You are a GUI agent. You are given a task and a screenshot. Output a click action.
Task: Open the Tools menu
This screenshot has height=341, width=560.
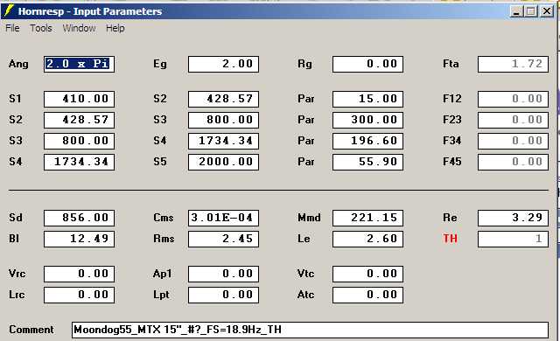tap(41, 28)
